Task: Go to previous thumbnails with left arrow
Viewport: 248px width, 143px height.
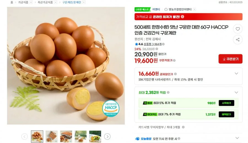Action: click(25, 136)
